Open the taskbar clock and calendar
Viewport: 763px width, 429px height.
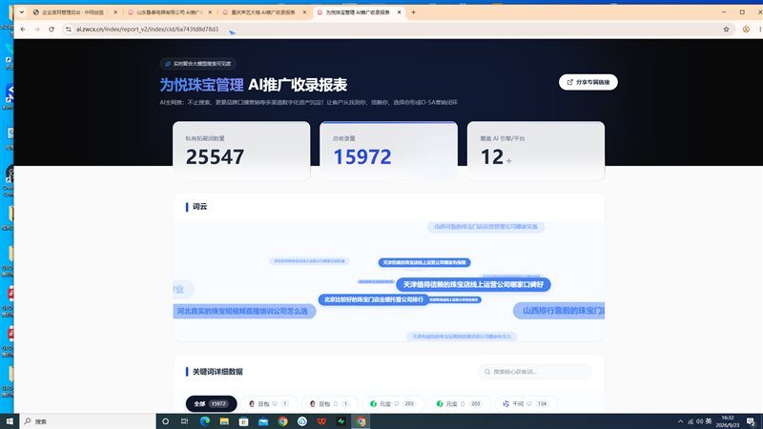coord(728,421)
